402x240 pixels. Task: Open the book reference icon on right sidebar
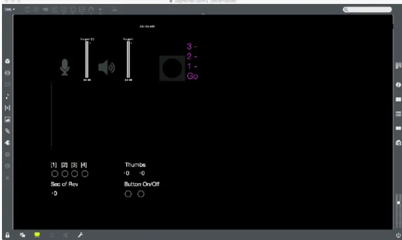pyautogui.click(x=398, y=128)
